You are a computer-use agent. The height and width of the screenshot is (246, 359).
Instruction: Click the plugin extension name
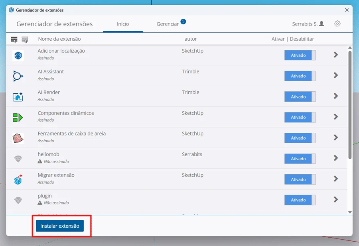point(45,196)
